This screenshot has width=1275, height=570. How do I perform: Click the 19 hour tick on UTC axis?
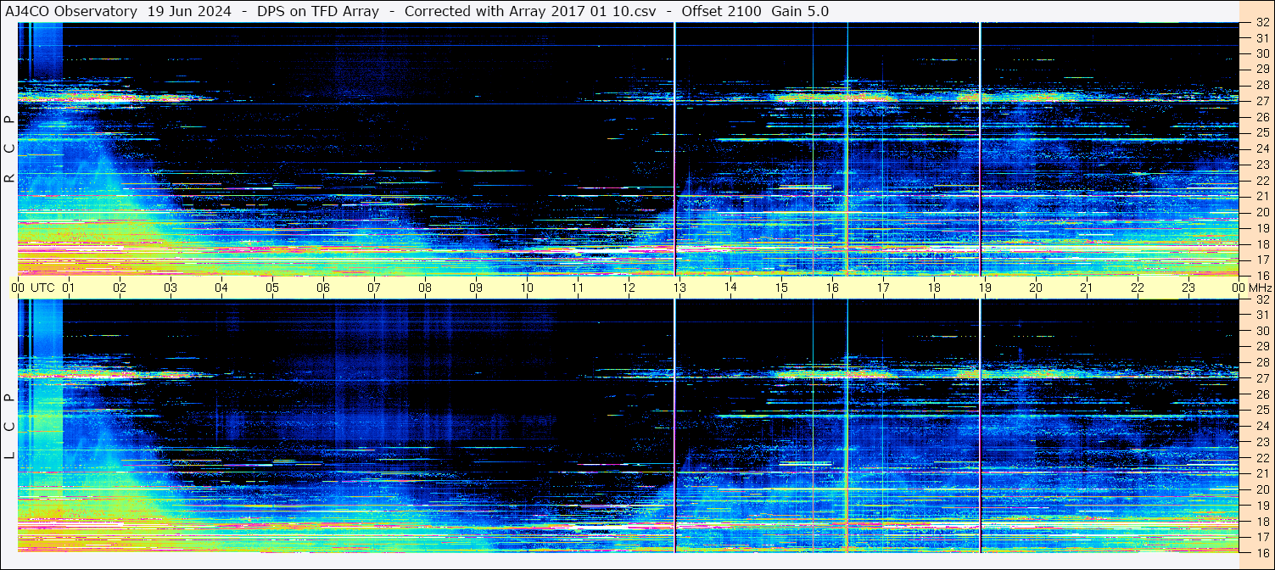pos(984,288)
